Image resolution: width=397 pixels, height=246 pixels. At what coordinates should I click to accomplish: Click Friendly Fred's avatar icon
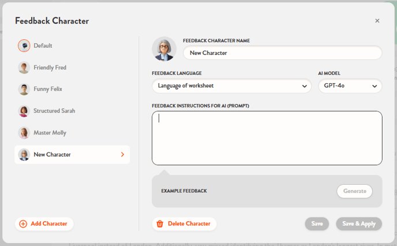[x=24, y=68]
